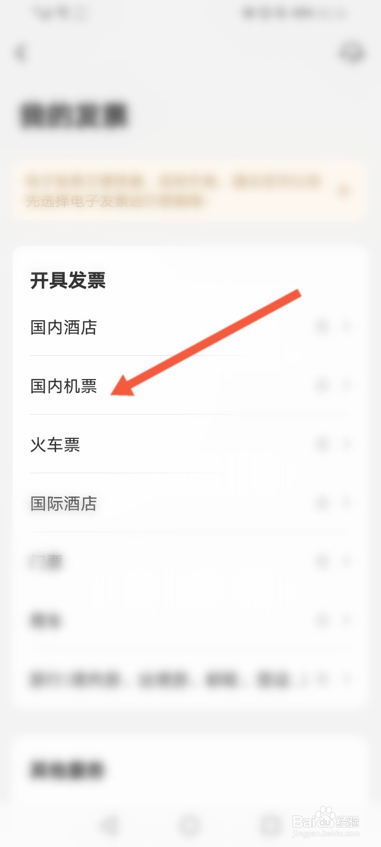Select 国内机票 to issue an invoice
The width and height of the screenshot is (381, 847).
[x=190, y=385]
